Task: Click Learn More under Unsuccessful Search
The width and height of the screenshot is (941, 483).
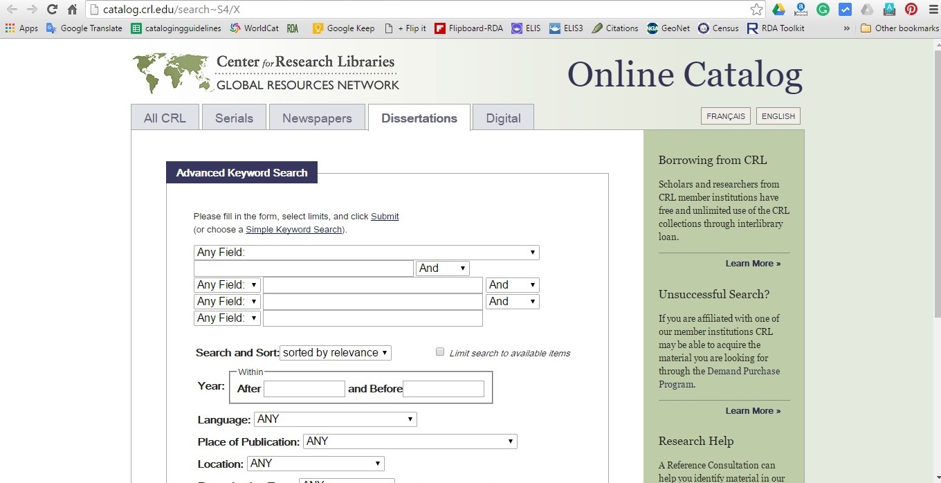Action: 753,411
